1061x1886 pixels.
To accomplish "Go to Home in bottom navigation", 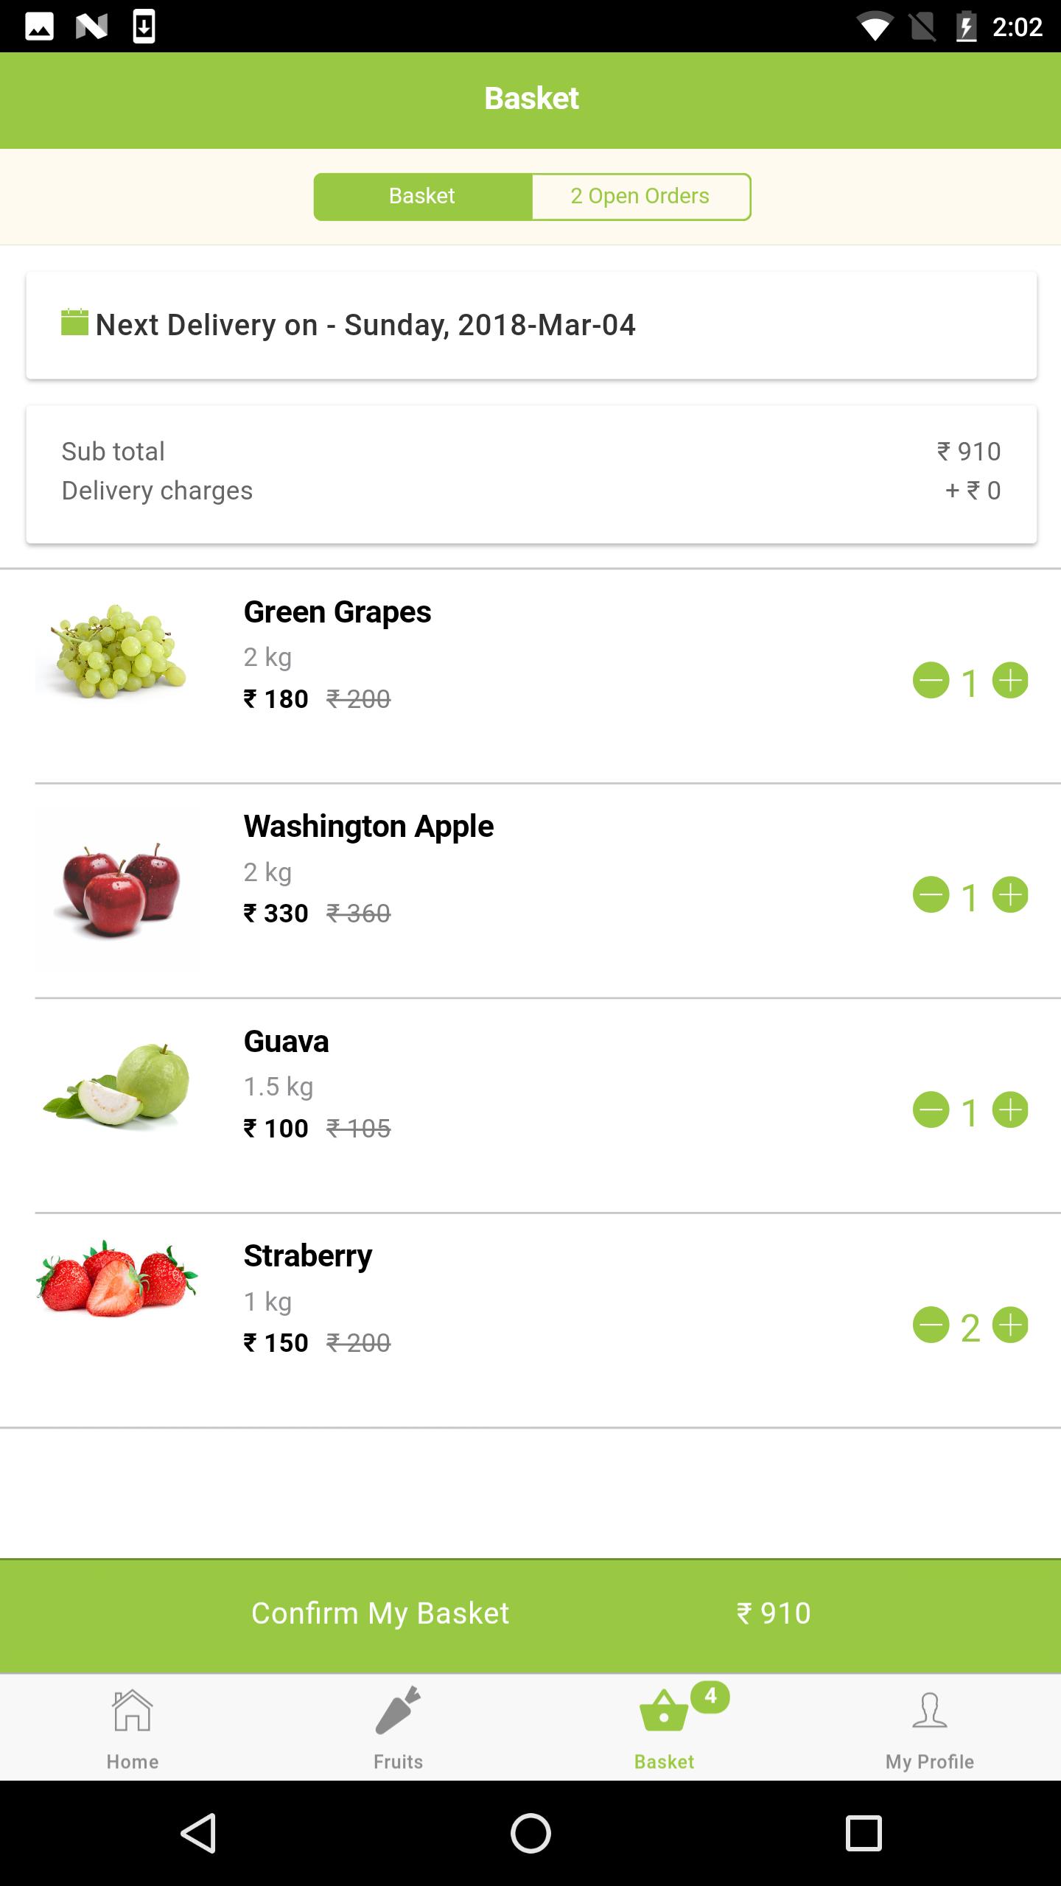I will click(133, 1728).
